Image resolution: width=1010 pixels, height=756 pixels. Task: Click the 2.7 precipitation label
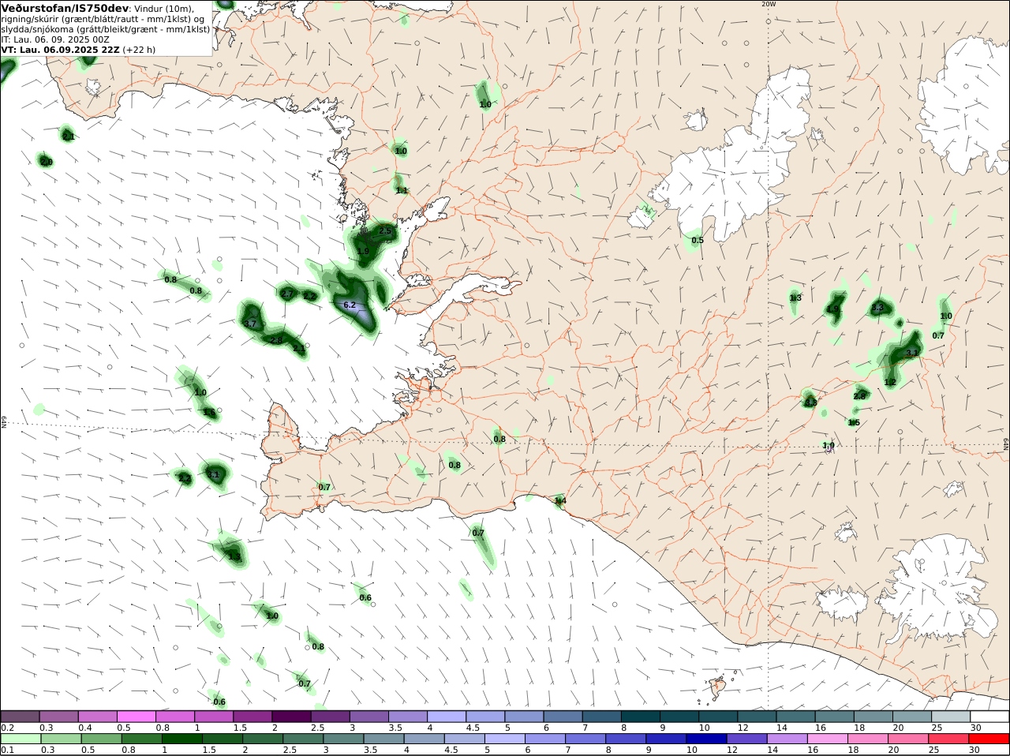(x=287, y=294)
